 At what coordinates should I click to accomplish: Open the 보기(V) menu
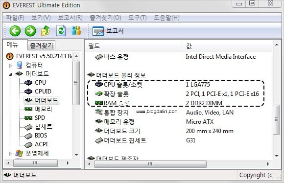click(x=41, y=18)
